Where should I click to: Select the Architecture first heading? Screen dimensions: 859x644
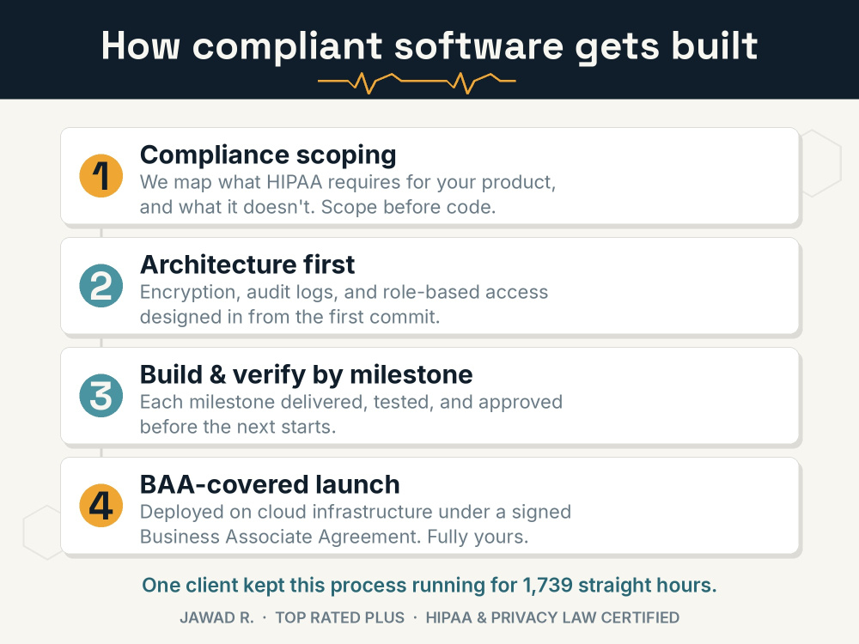click(247, 264)
